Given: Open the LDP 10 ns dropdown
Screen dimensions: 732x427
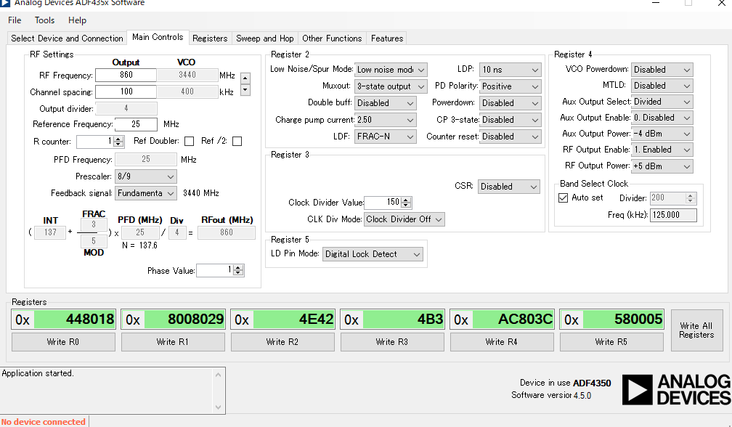Looking at the screenshot, I should pos(510,70).
